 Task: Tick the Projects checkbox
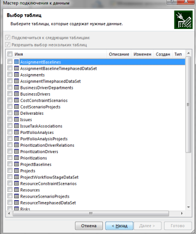click(x=10, y=170)
